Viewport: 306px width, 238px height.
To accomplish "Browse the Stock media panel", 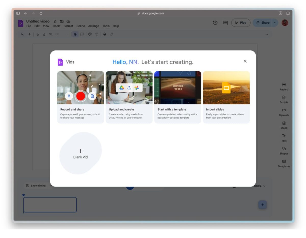I will (x=284, y=125).
